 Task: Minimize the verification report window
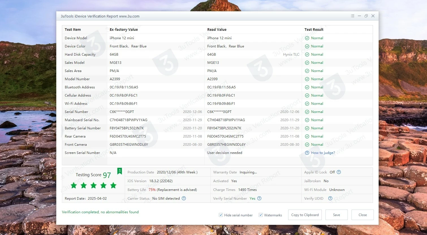[x=359, y=16]
